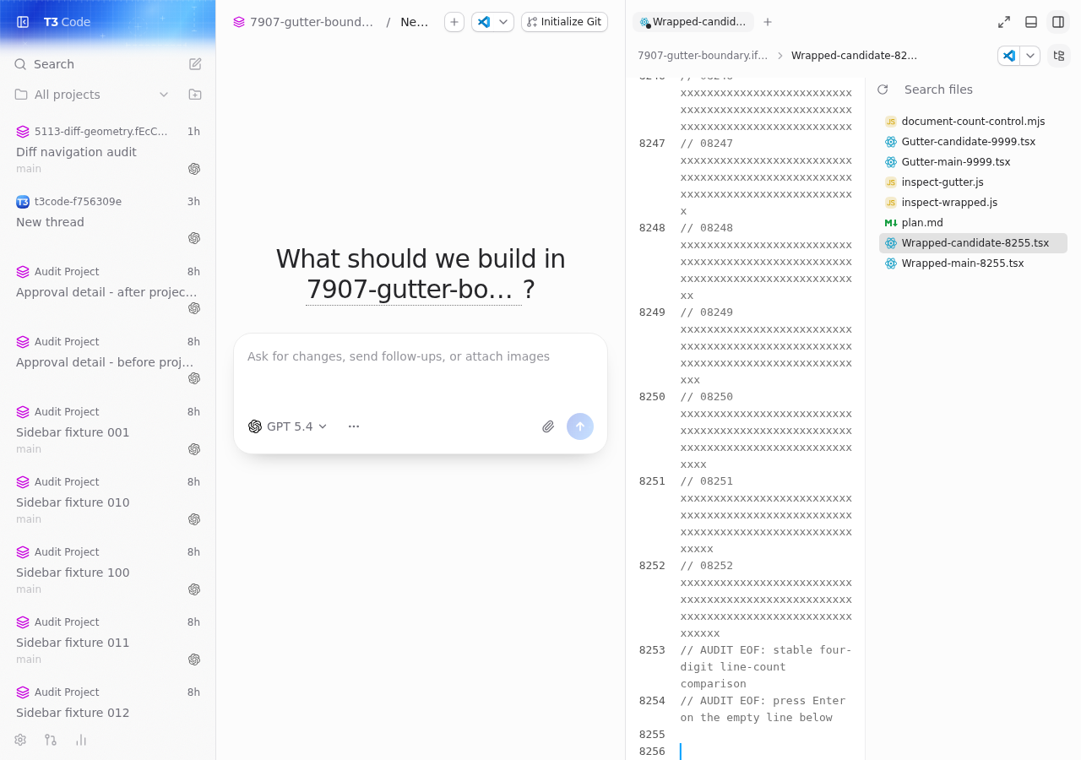Open the usage statistics bar chart icon

(81, 740)
